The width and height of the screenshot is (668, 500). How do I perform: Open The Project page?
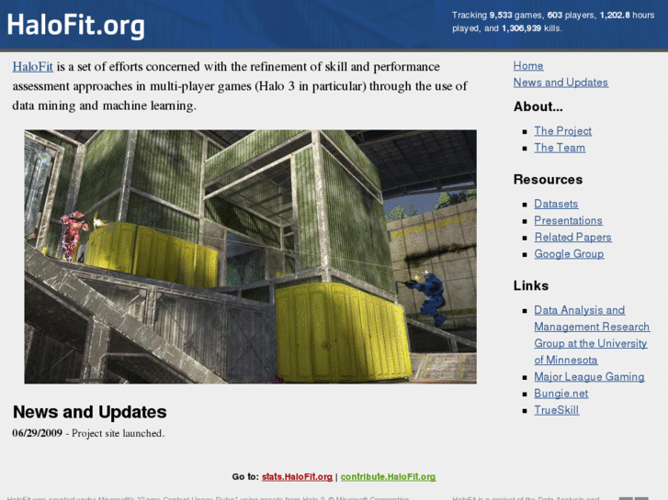point(562,131)
